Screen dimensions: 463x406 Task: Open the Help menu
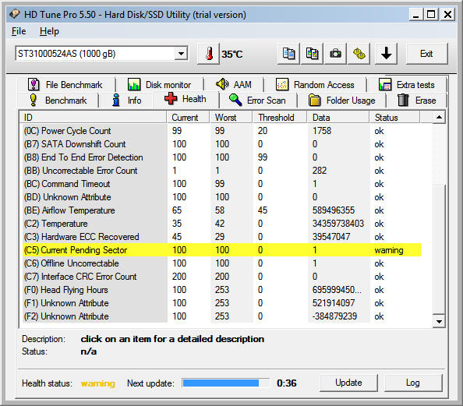[49, 31]
